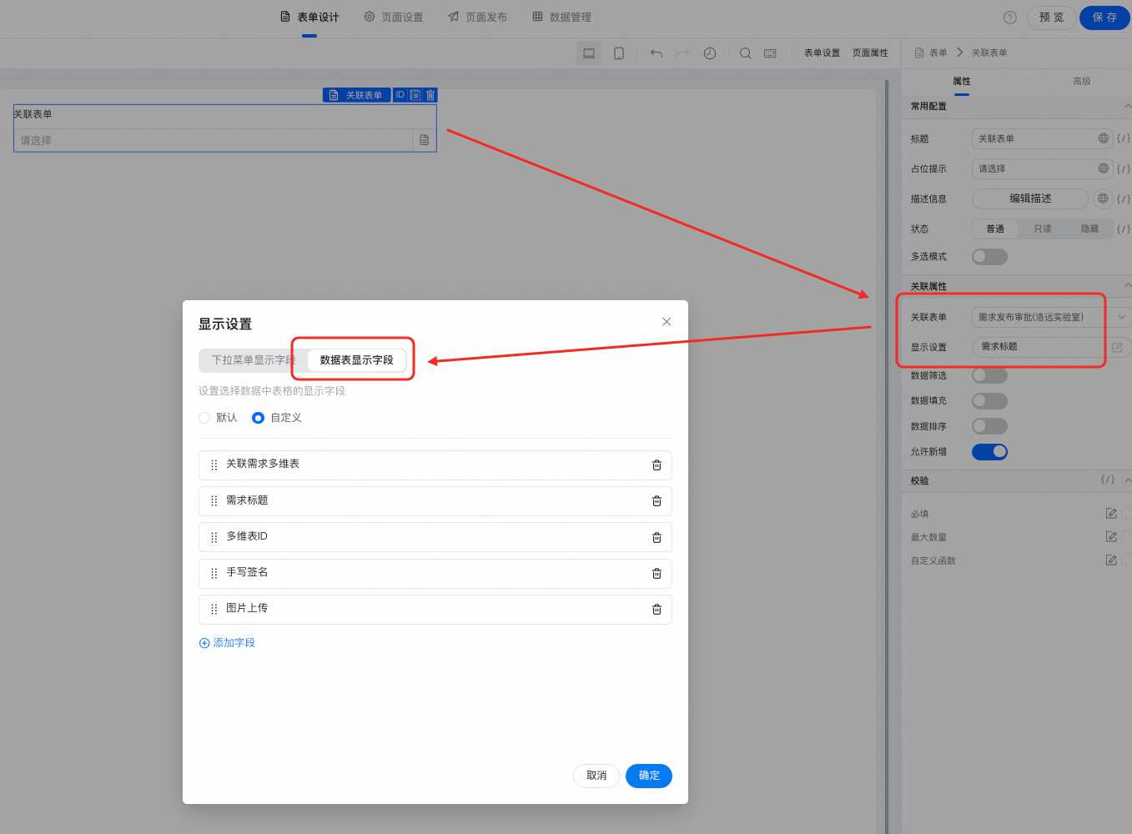Select the 默认 radio option
This screenshot has width=1132, height=834.
[x=205, y=418]
